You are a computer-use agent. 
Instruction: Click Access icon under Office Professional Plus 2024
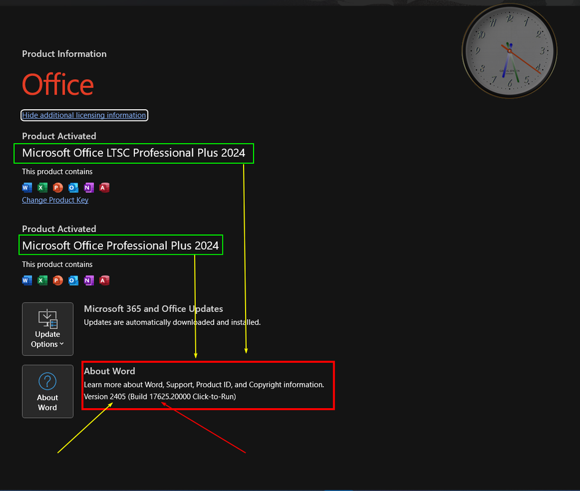pyautogui.click(x=104, y=280)
